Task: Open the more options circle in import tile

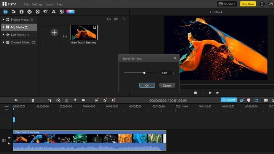Action: click(65, 37)
